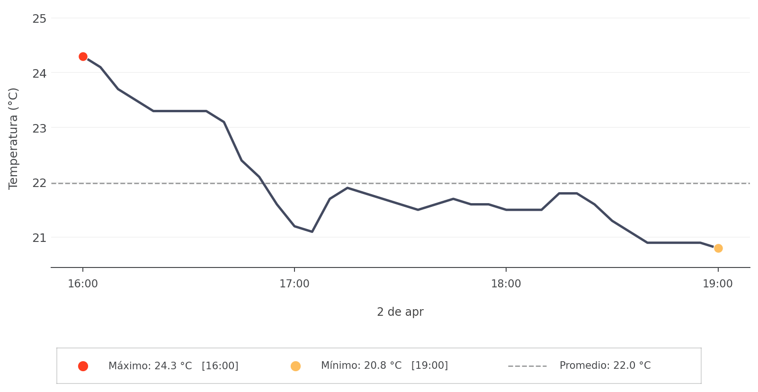Click the Temperatura (°C) axis title

tap(13, 138)
